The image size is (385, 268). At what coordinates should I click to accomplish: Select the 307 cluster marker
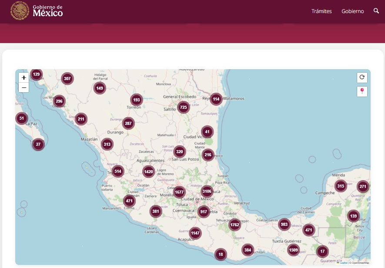[67, 79]
